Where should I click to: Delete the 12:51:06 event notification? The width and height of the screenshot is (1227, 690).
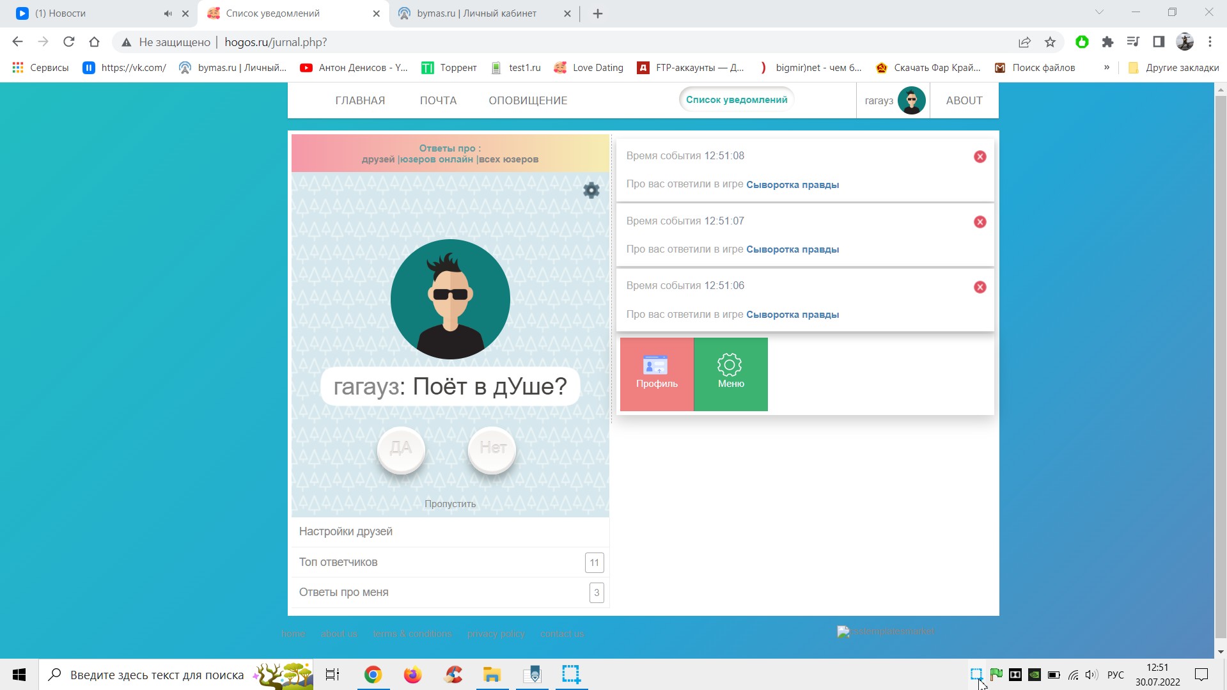point(980,287)
